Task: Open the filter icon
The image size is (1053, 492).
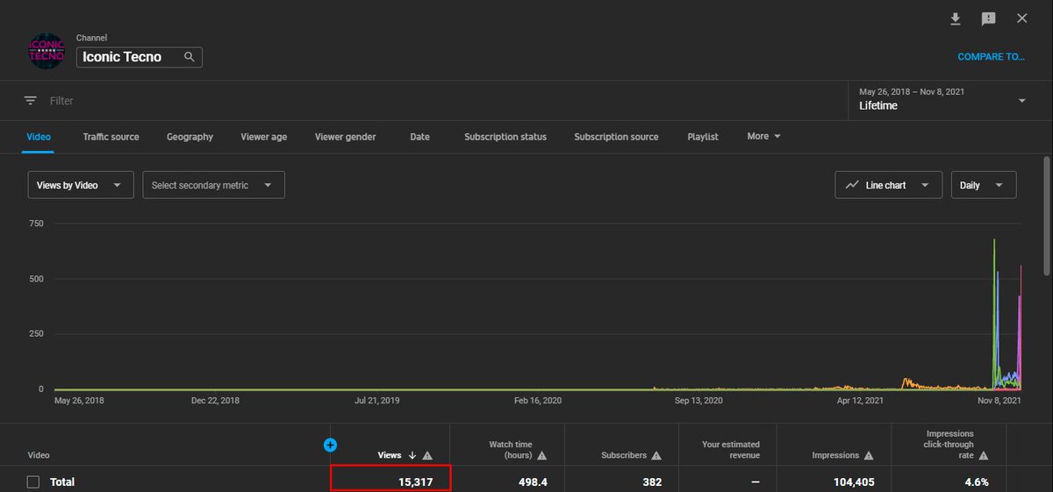Action: 31,101
